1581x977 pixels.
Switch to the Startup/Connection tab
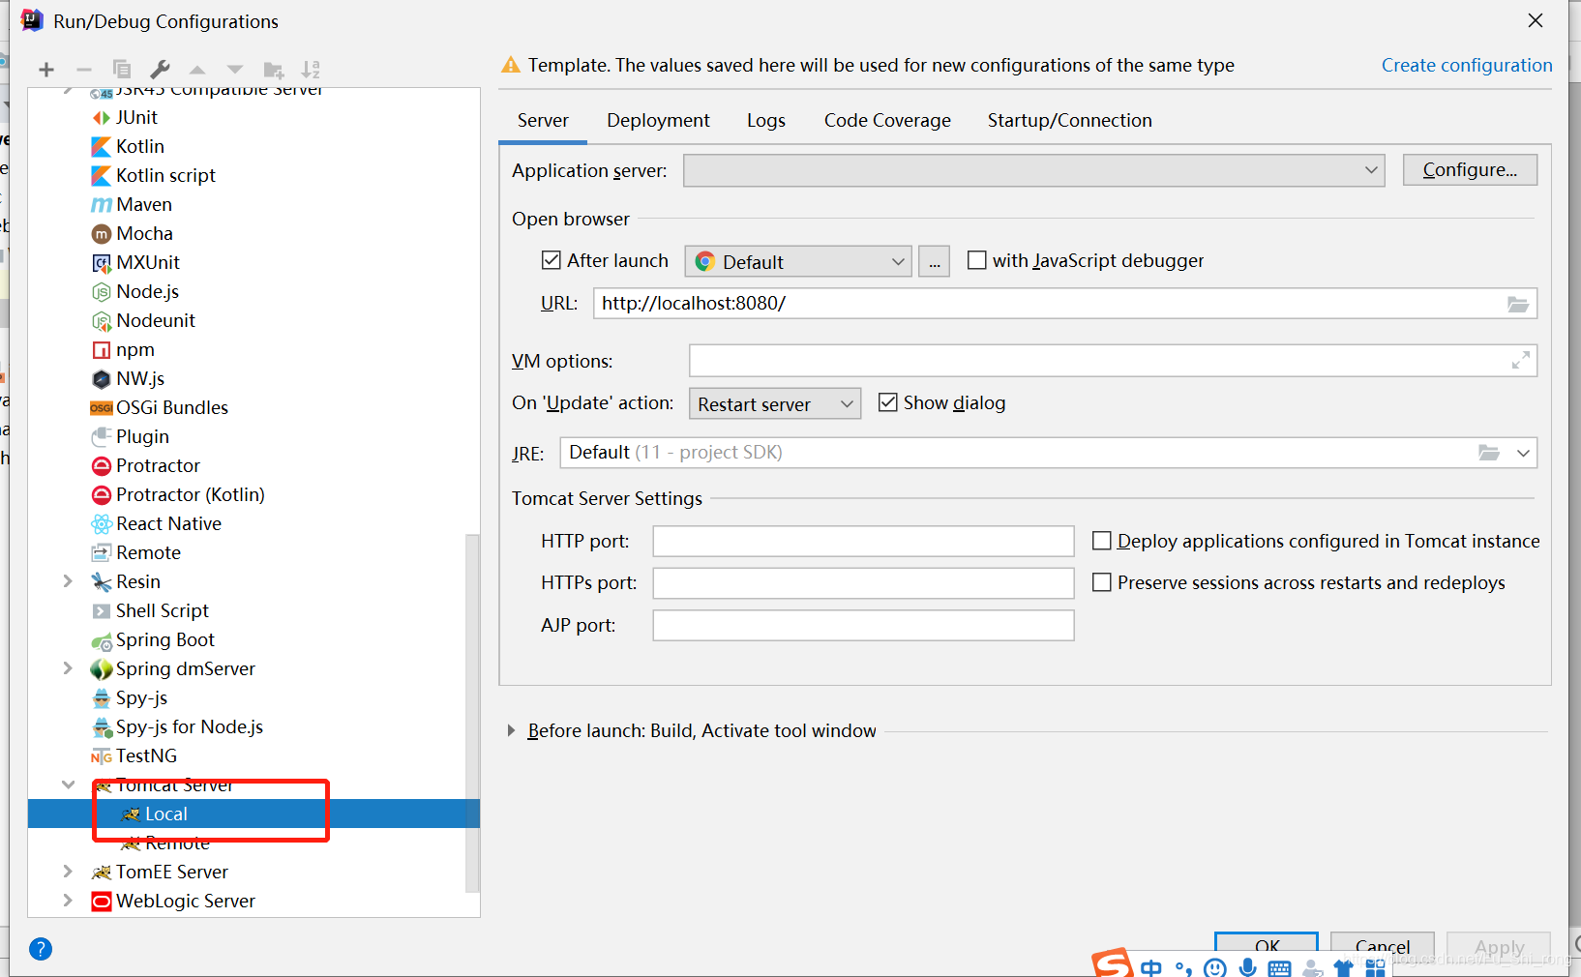click(1069, 121)
